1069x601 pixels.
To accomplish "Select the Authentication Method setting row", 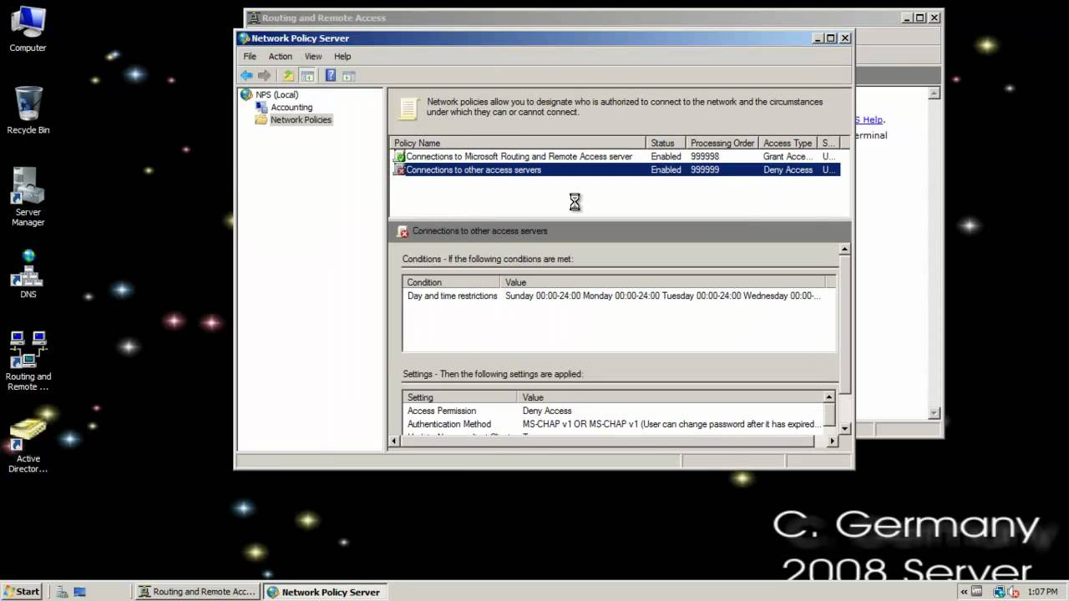I will (x=614, y=424).
